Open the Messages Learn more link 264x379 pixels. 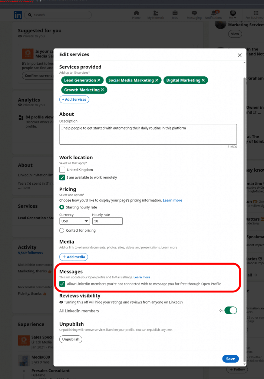[142, 277]
